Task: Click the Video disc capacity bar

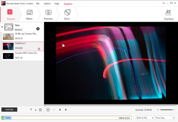Action: [66, 118]
